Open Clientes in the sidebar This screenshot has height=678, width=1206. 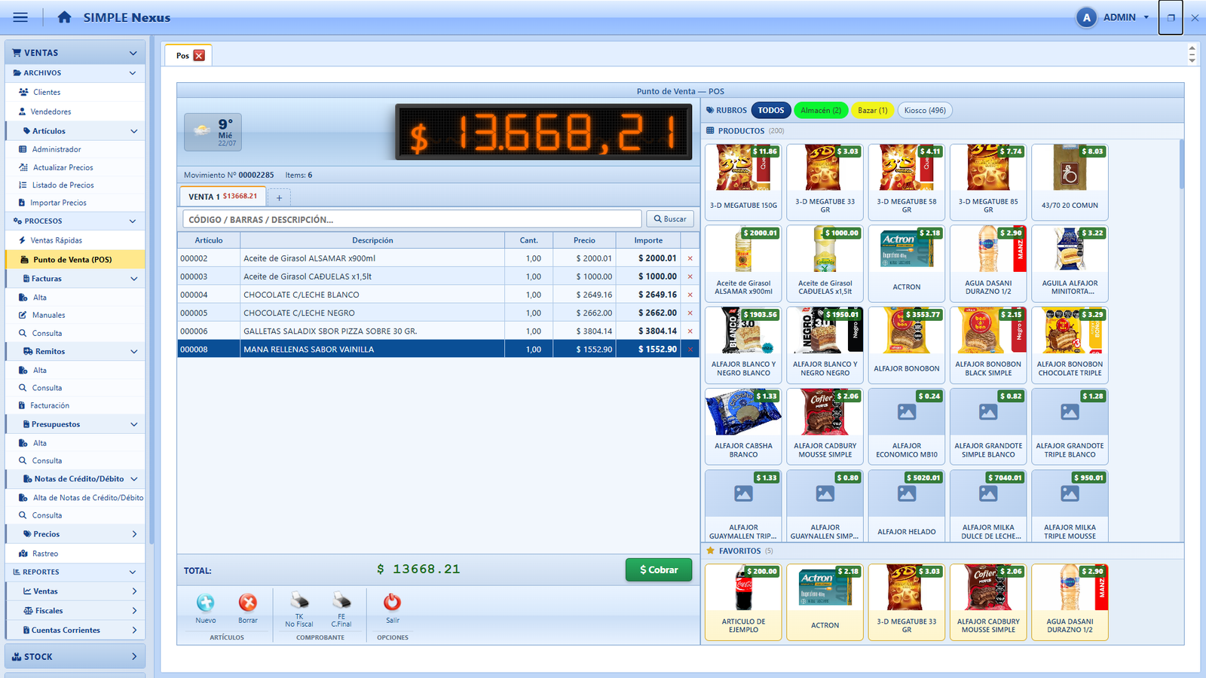pyautogui.click(x=47, y=92)
